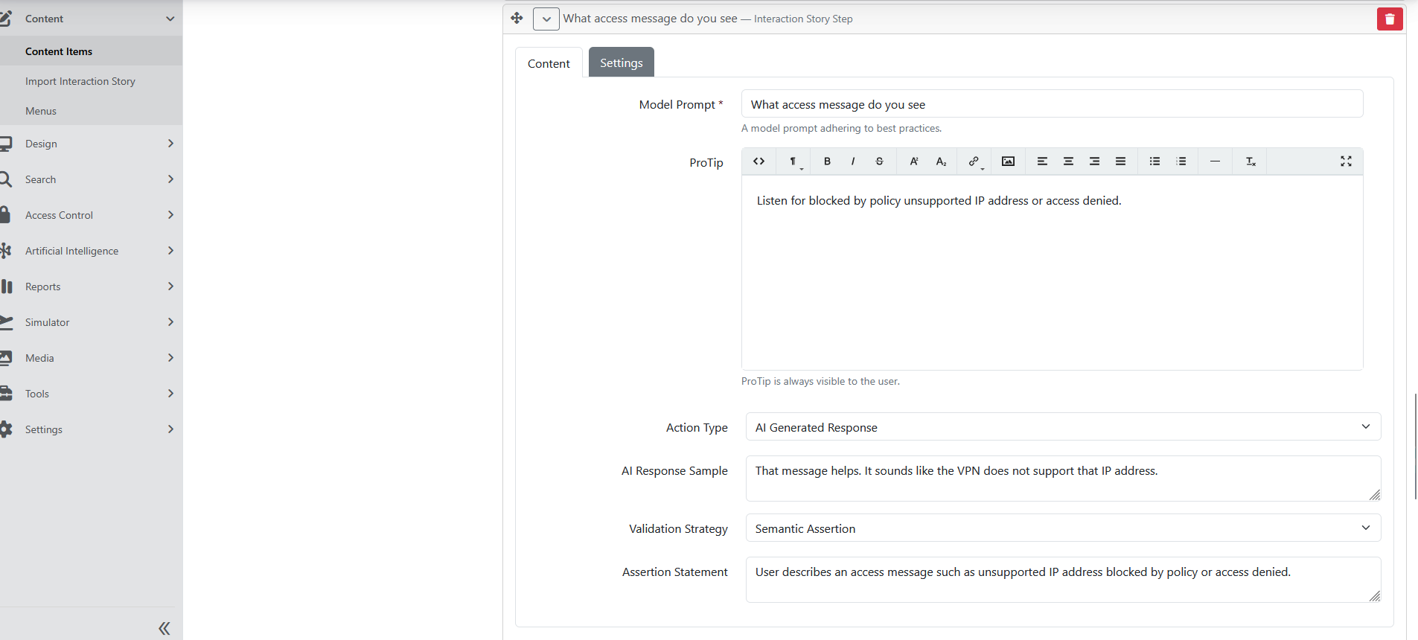Collapse the sidebar with the double-arrow icon
The width and height of the screenshot is (1418, 640).
165,628
